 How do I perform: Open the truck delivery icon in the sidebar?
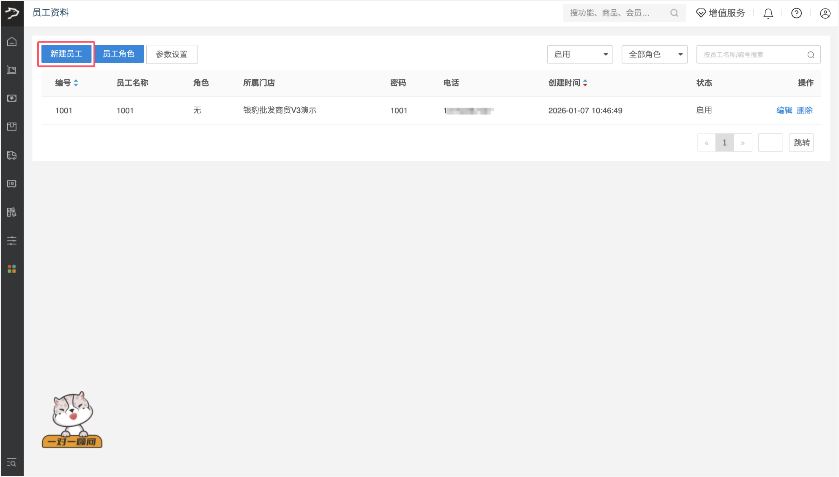(x=12, y=155)
